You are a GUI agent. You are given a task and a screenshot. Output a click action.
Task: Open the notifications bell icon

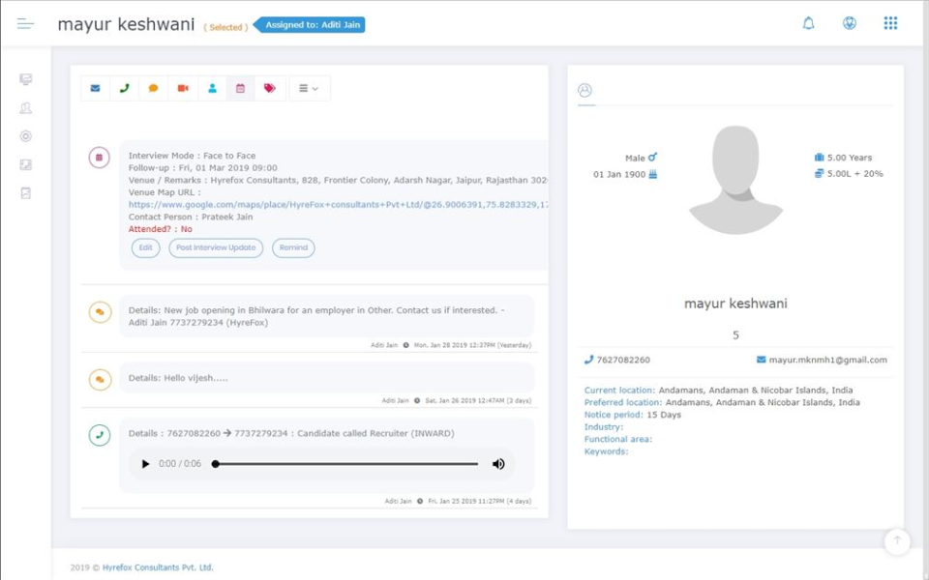(x=808, y=22)
